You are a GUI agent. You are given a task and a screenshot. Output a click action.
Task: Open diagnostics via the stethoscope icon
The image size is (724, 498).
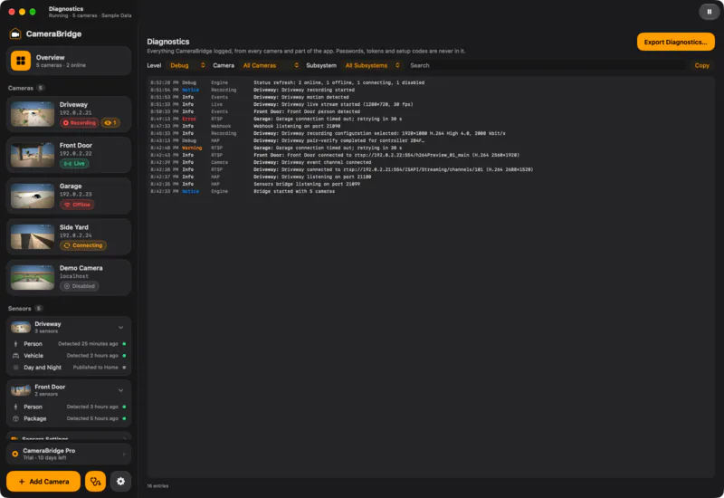(x=96, y=482)
